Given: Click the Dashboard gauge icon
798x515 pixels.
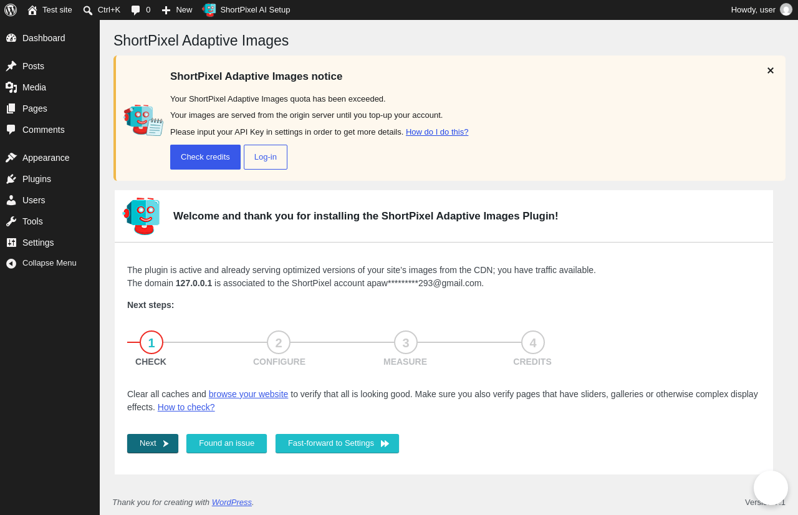Looking at the screenshot, I should pyautogui.click(x=11, y=38).
